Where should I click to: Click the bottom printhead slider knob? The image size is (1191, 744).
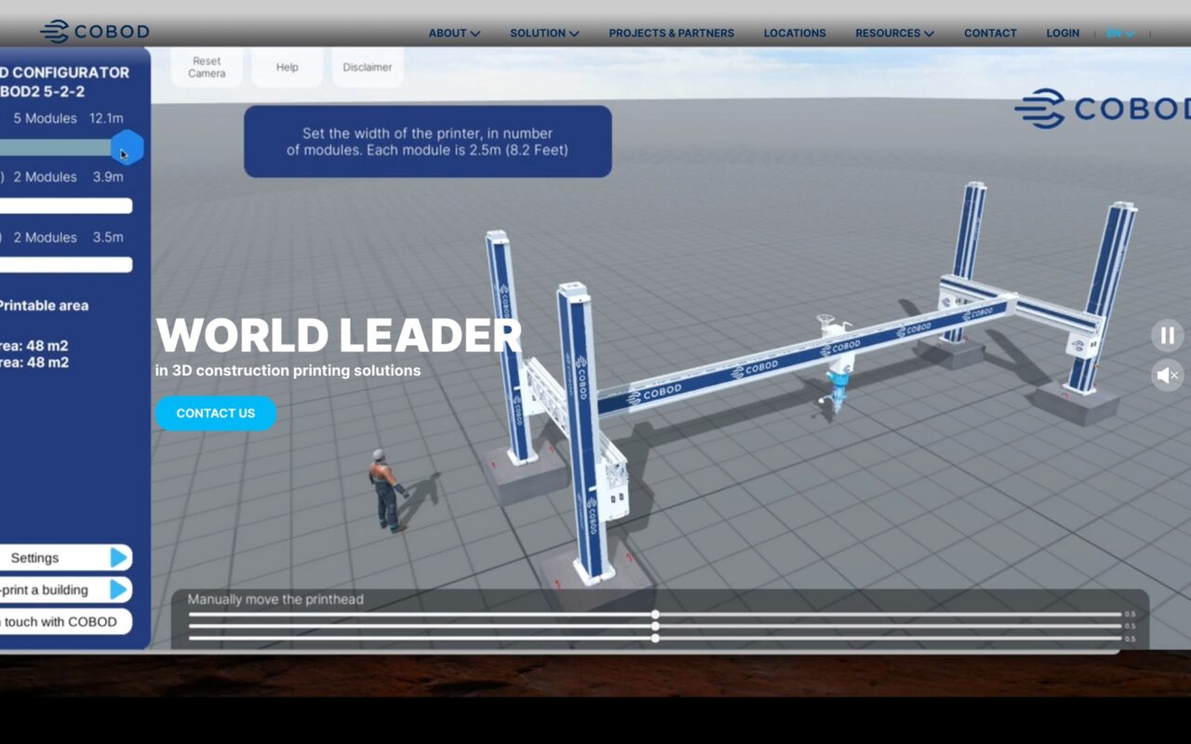[655, 638]
